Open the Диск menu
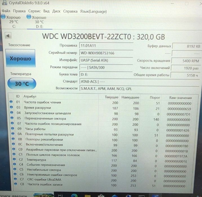Image resolution: width=202 pixels, height=197 pixels. pyautogui.click(x=56, y=11)
